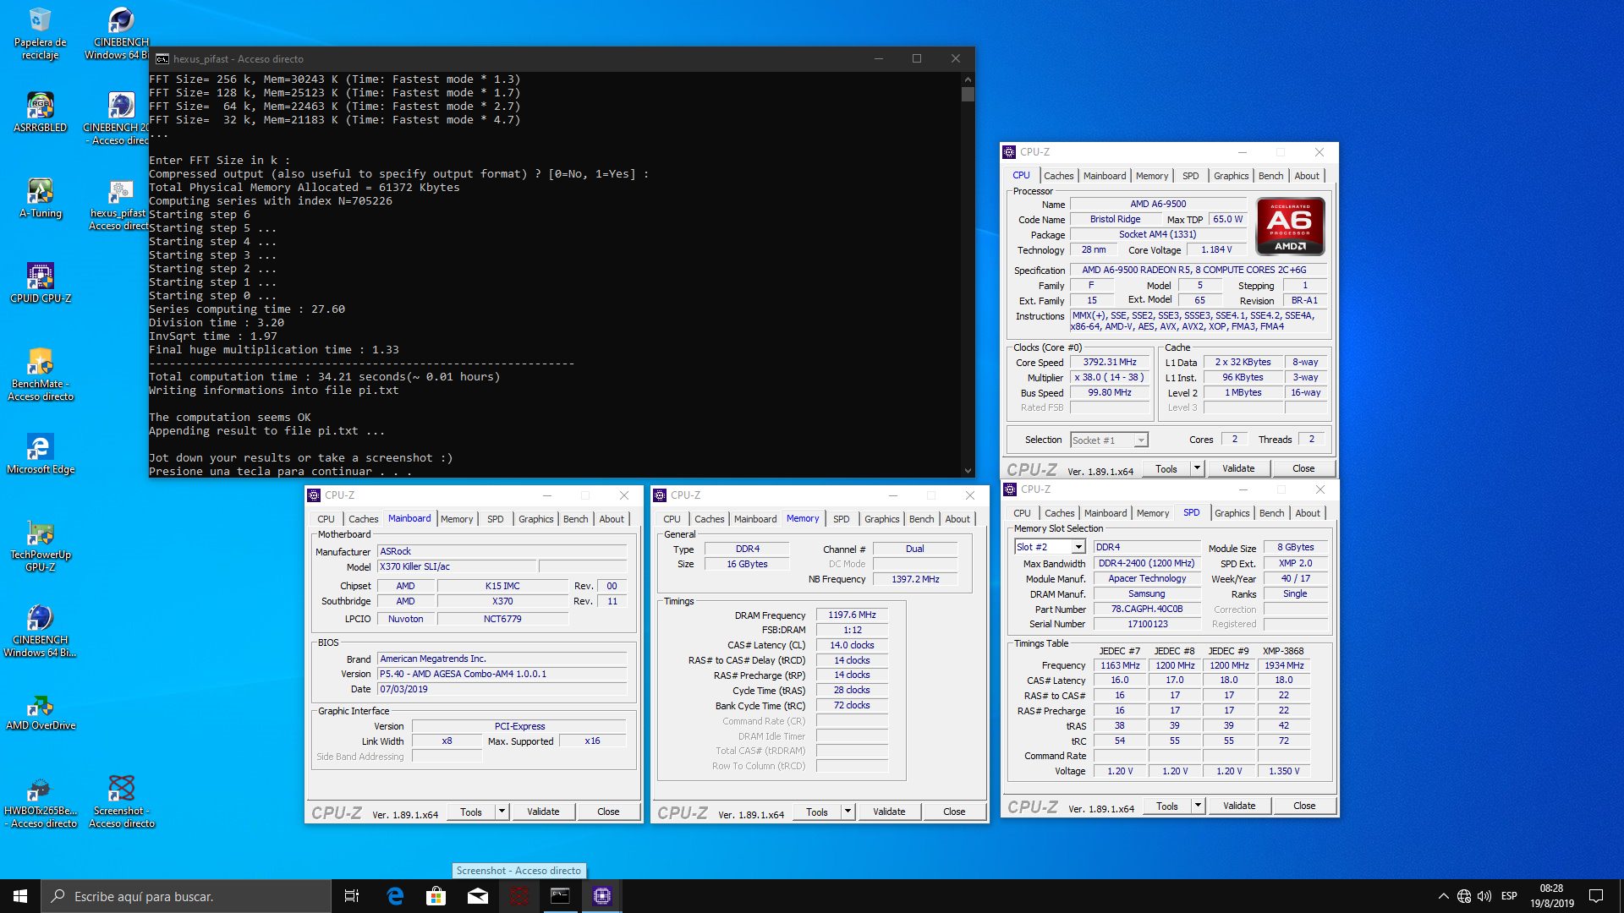Open network status tray icon
1624x913 pixels.
1464,896
